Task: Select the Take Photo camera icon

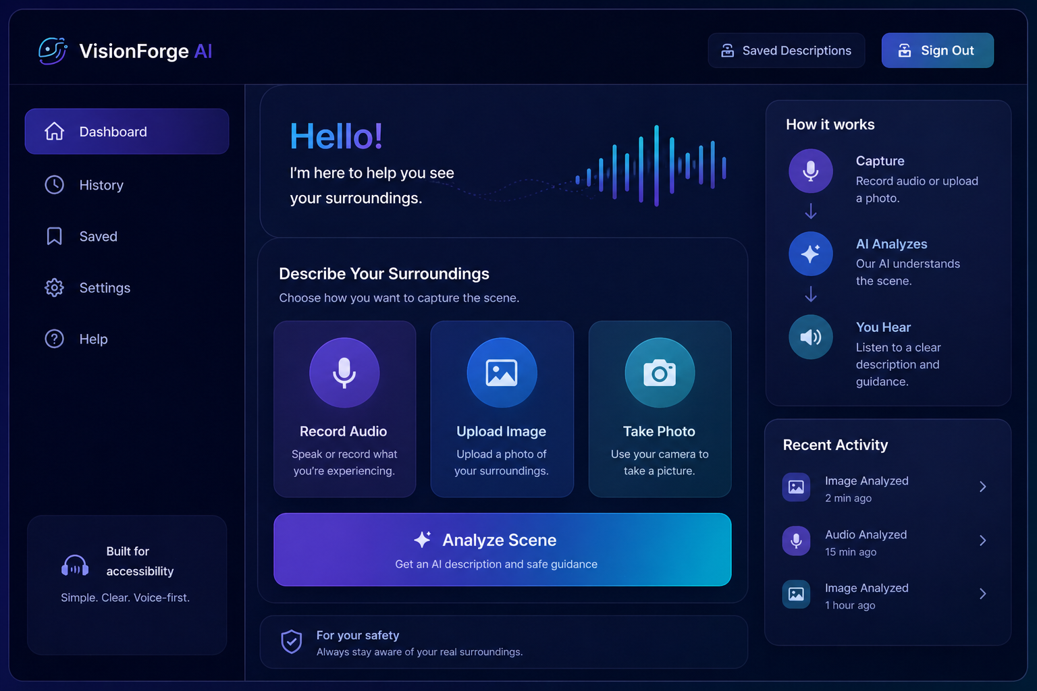Action: click(x=660, y=372)
